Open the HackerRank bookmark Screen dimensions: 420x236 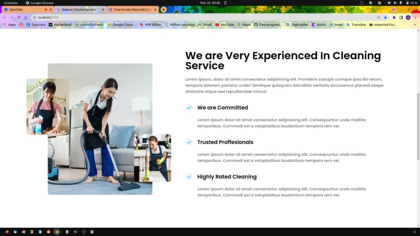[60, 24]
